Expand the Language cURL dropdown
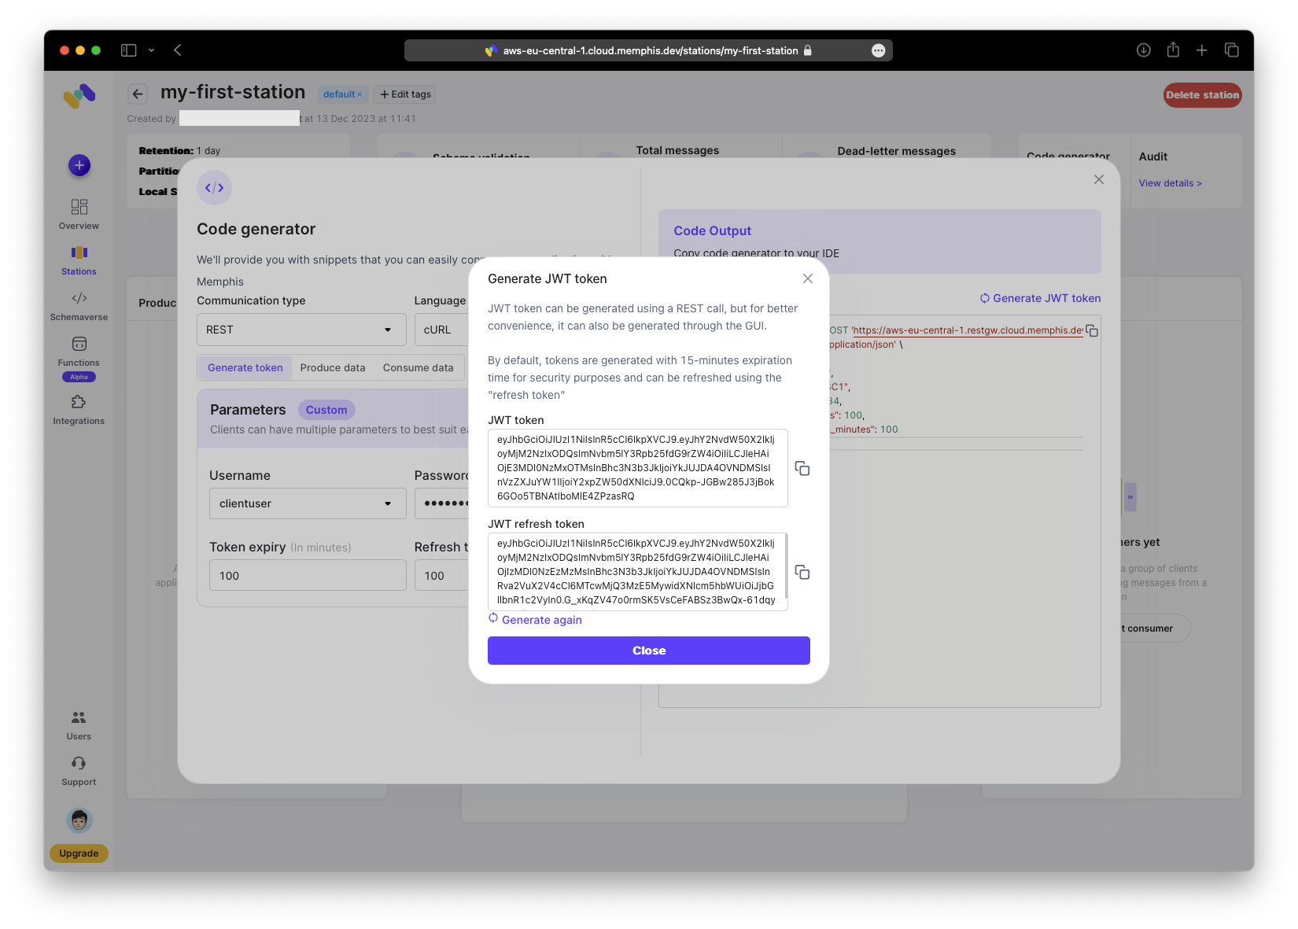1298x929 pixels. tap(441, 330)
